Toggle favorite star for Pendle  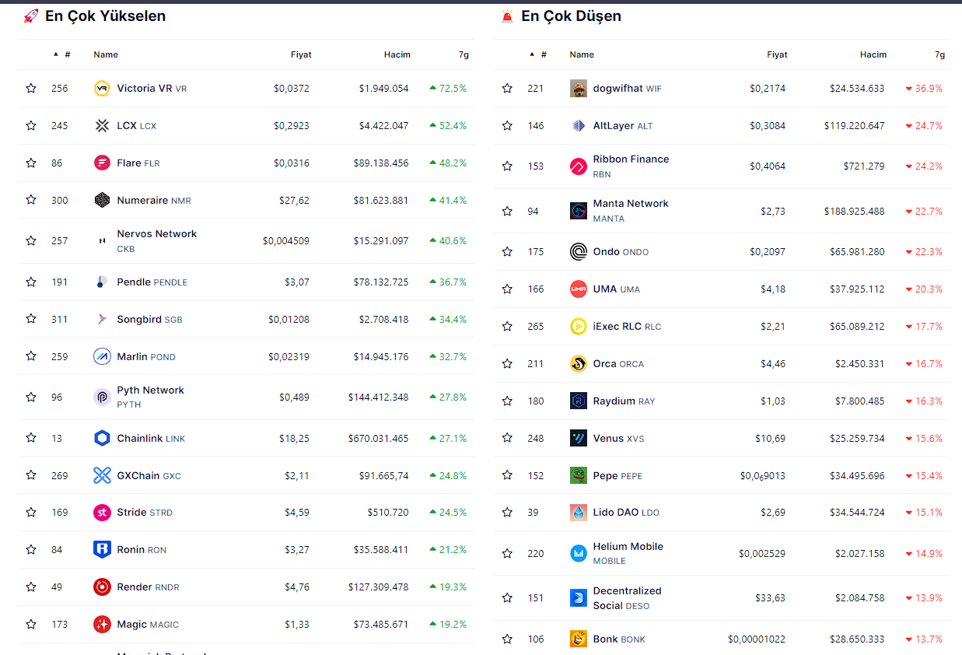tap(31, 282)
